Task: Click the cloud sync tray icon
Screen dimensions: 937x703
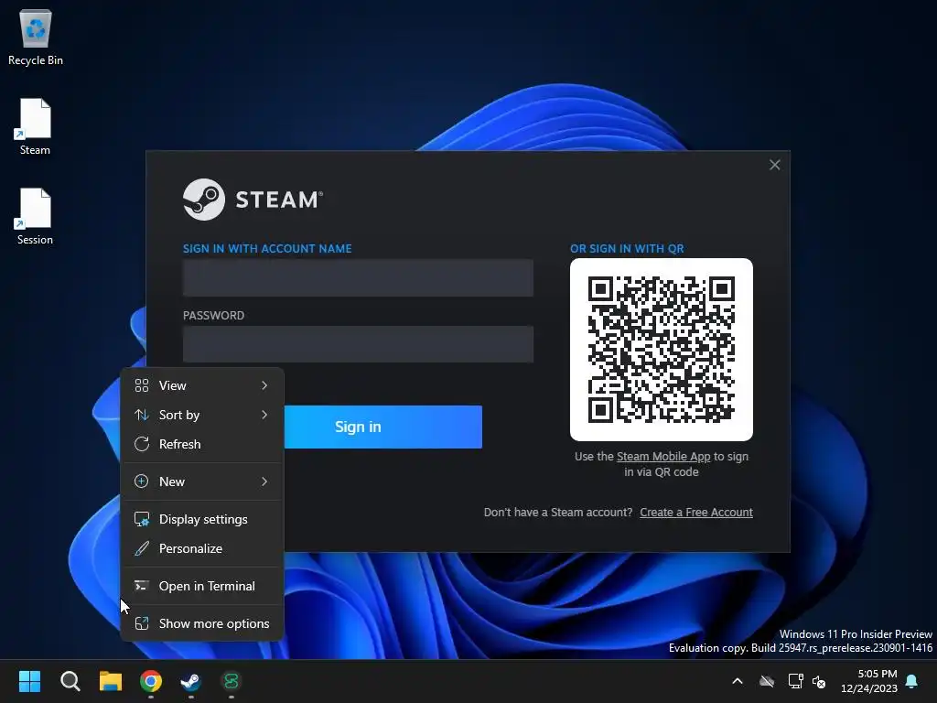Action: pyautogui.click(x=767, y=681)
